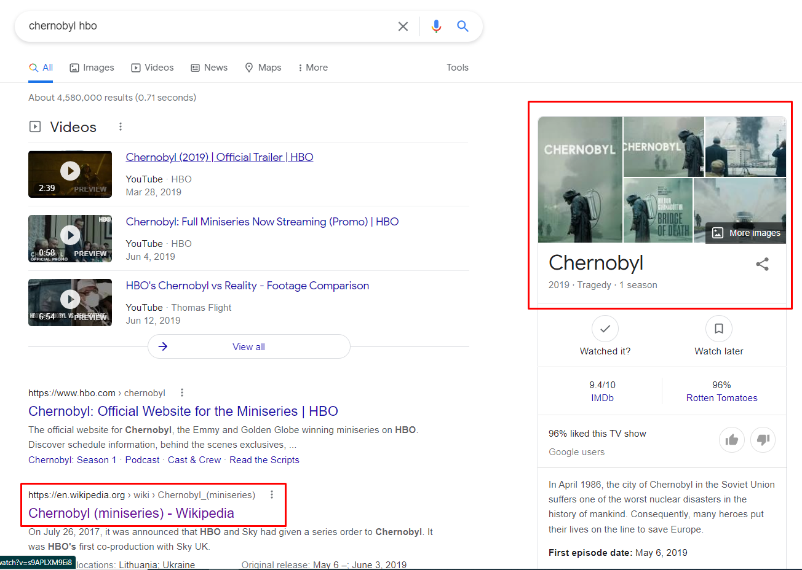The image size is (802, 570).
Task: Focus the search field containing chernobyl hbo
Action: tap(209, 26)
